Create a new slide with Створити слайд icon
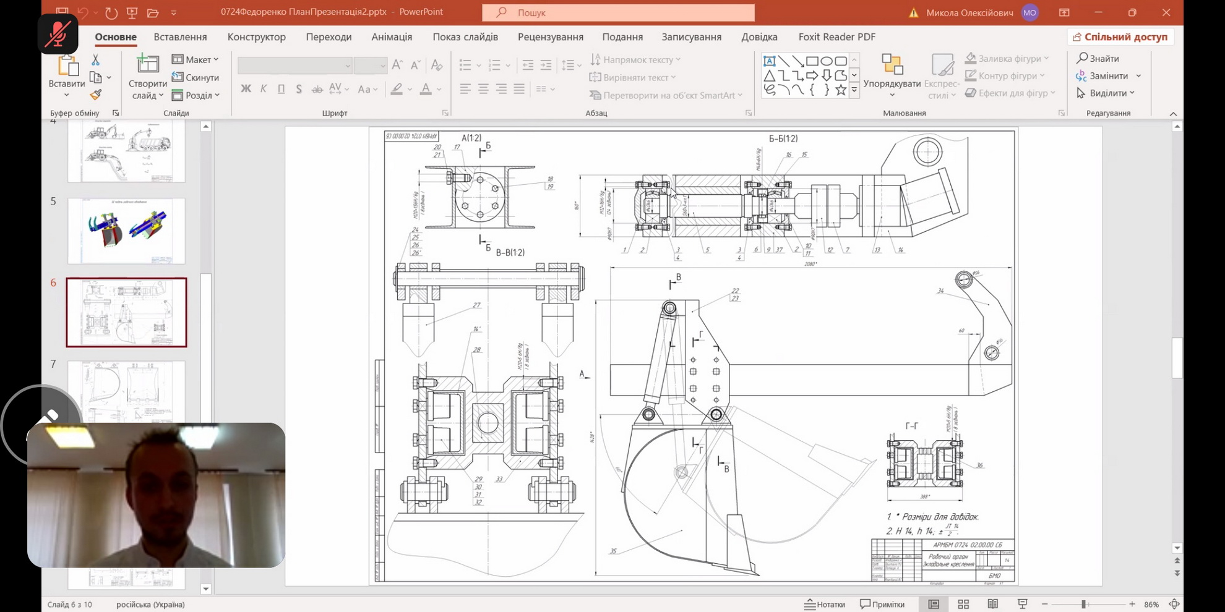 pos(148,64)
